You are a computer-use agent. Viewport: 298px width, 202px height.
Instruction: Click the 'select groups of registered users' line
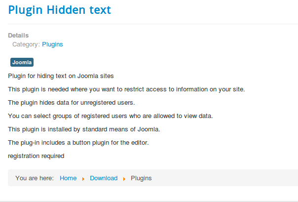point(111,116)
